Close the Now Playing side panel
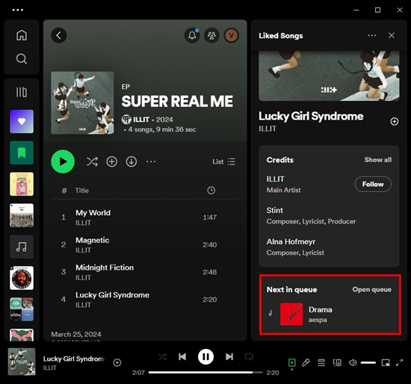Image resolution: width=411 pixels, height=384 pixels. pos(392,35)
